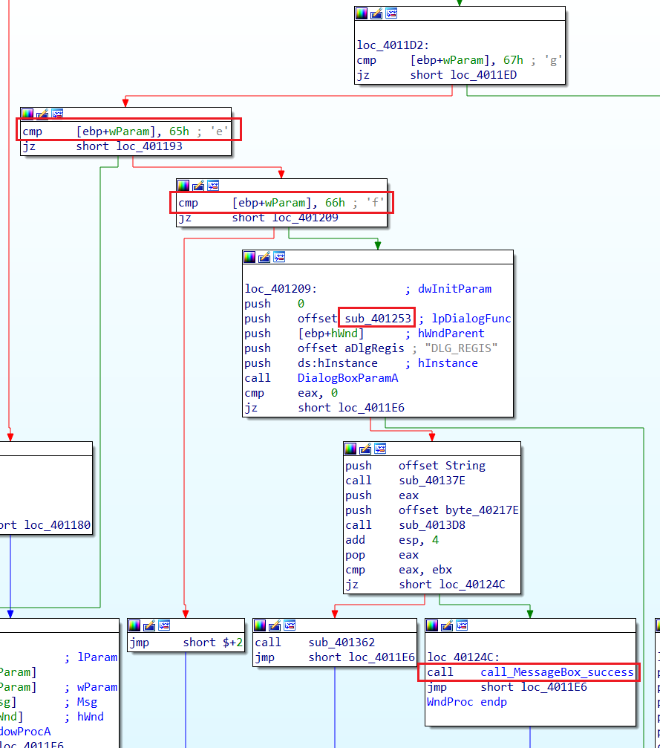
Task: Click the pencil edit icon on cmp 65h block
Action: pos(42,114)
